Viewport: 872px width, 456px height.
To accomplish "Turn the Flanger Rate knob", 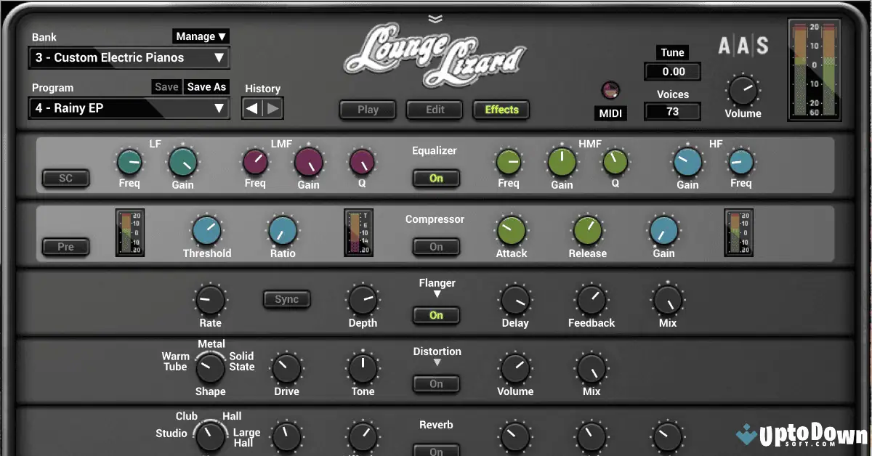I will point(210,299).
